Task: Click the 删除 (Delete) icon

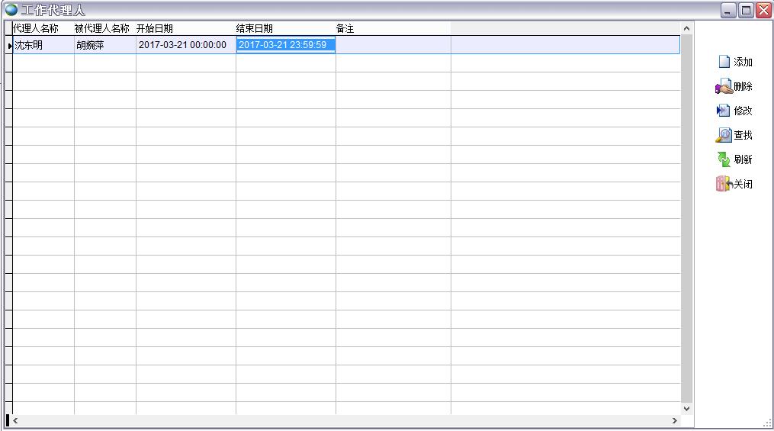Action: click(x=724, y=87)
